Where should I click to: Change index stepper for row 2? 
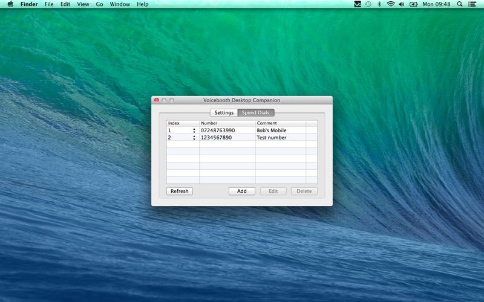[x=194, y=138]
